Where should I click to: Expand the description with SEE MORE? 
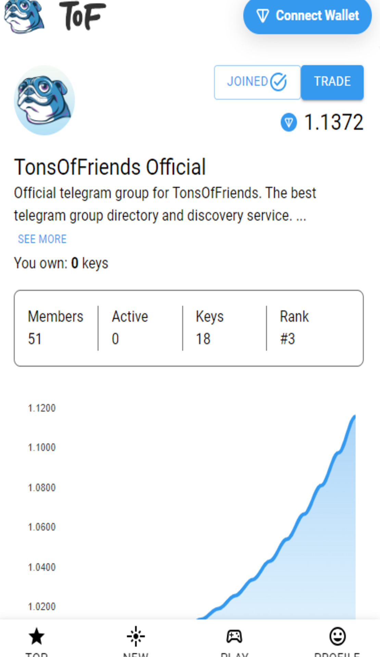pyautogui.click(x=42, y=239)
